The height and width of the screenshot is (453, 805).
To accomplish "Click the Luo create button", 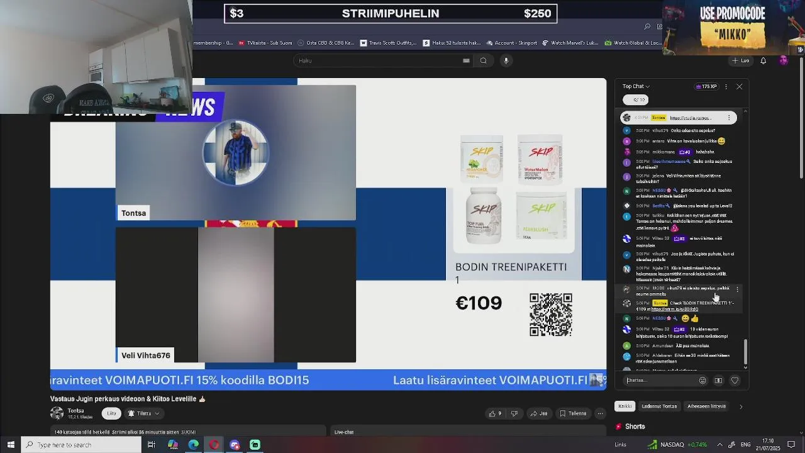I will click(x=740, y=61).
